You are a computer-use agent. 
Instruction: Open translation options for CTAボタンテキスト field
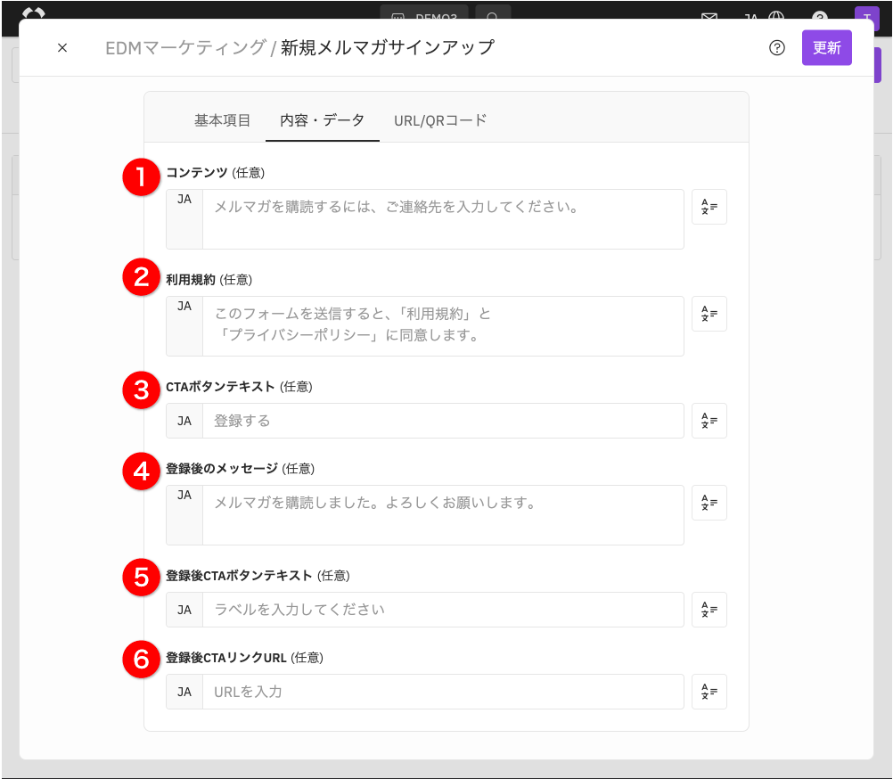click(x=709, y=421)
